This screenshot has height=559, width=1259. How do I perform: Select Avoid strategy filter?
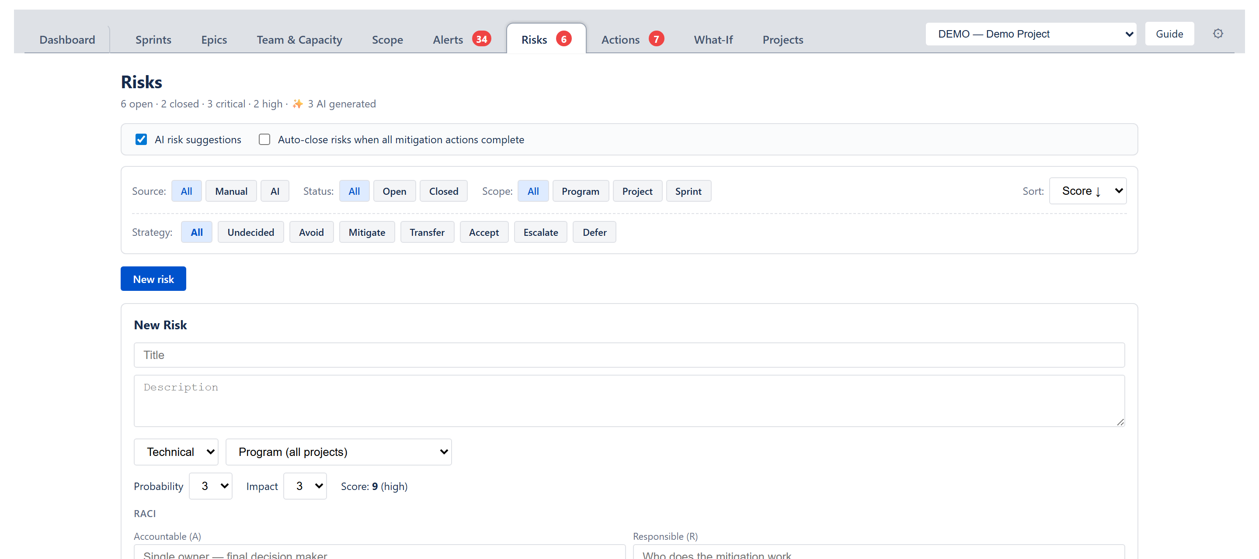click(x=311, y=232)
